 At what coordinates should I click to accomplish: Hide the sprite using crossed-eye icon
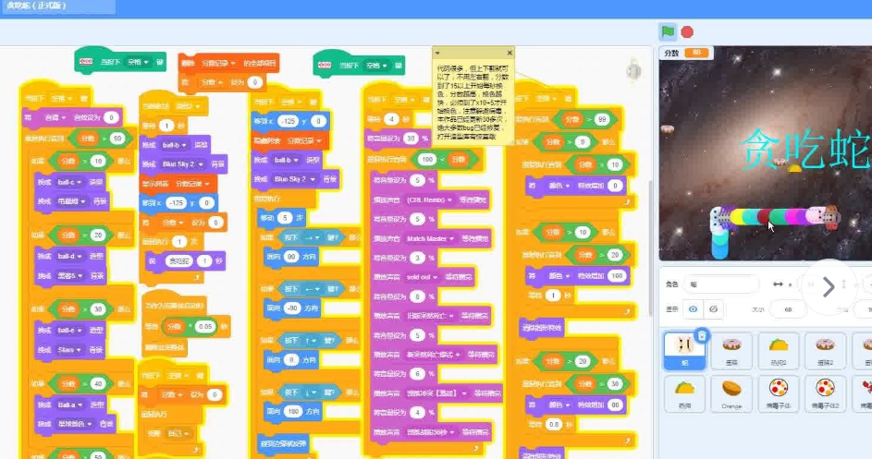click(715, 308)
